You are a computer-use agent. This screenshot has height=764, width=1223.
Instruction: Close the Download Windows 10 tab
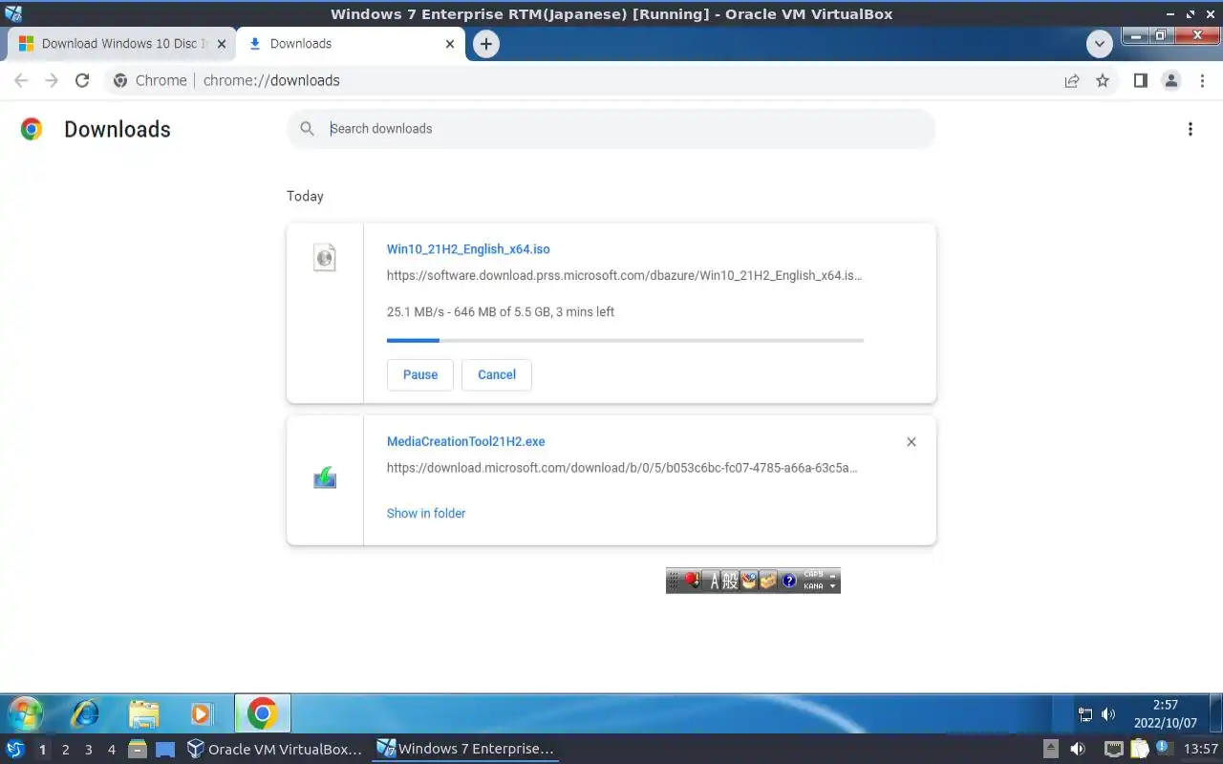click(x=222, y=44)
